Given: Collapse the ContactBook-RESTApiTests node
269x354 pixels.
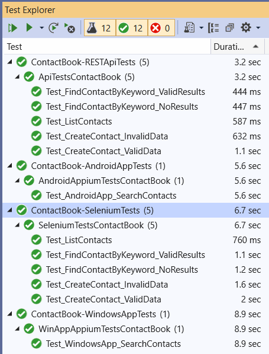Looking at the screenshot, I should click(9, 62).
